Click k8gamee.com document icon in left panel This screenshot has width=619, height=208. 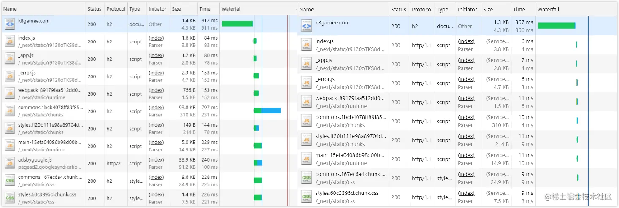pos(10,24)
